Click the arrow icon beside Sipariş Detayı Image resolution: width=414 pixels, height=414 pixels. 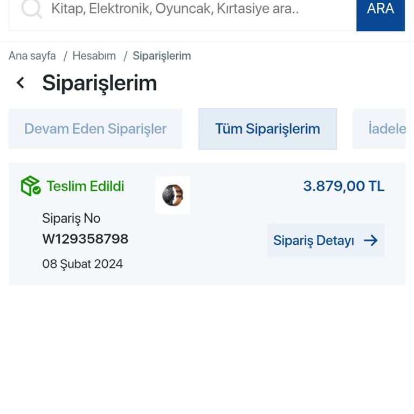[x=370, y=240]
